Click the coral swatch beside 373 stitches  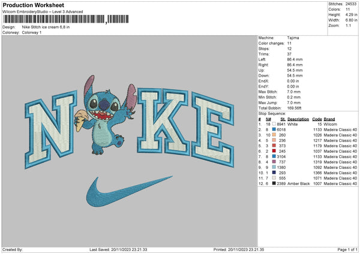click(x=274, y=146)
